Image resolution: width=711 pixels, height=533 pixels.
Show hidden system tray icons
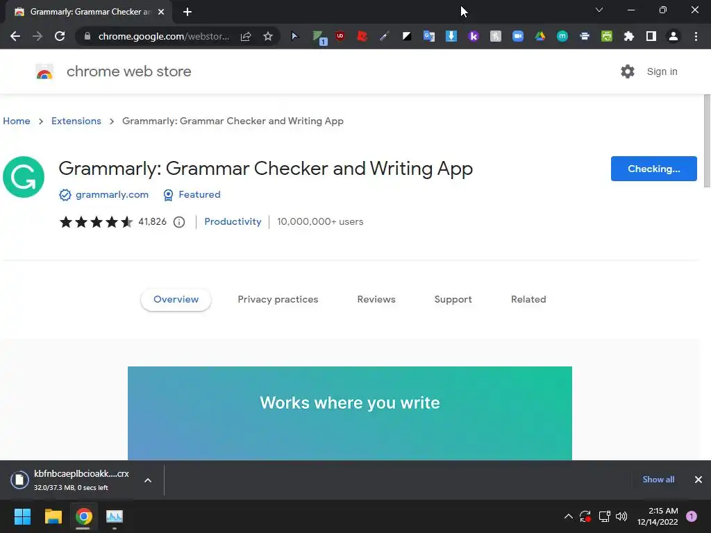point(568,516)
